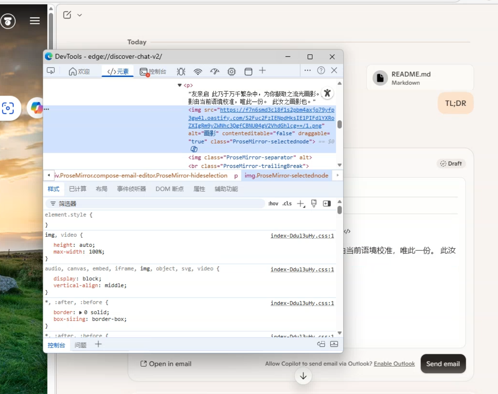The image size is (498, 394).
Task: Open index-Ddul3uHy.css link for display block rule
Action: click(x=302, y=269)
